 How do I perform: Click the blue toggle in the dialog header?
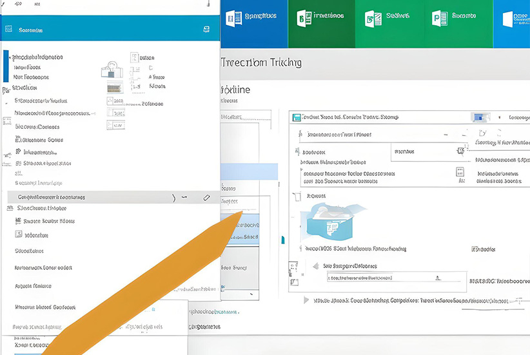[478, 117]
